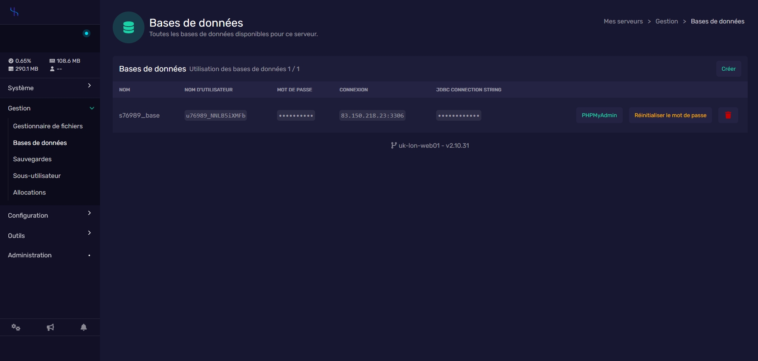Click the green database header icon

[x=128, y=27]
